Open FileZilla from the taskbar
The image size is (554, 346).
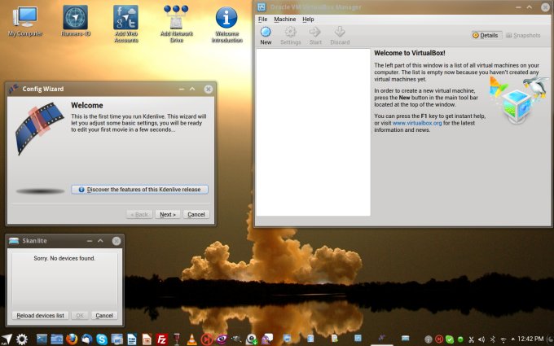point(161,339)
